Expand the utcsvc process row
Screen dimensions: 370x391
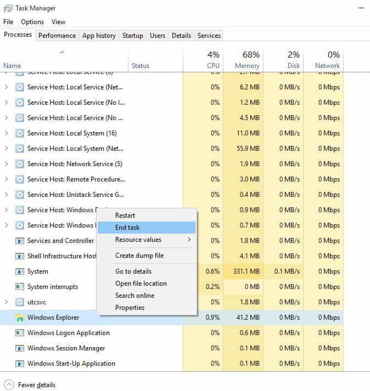click(x=6, y=302)
